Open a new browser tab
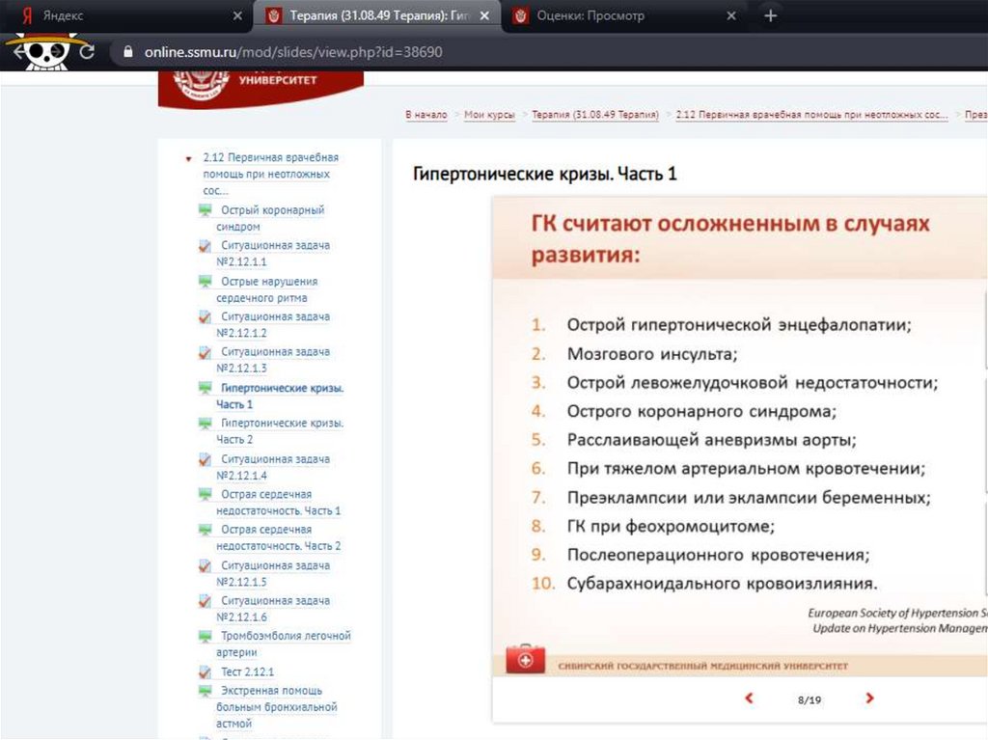Image resolution: width=988 pixels, height=740 pixels. [770, 15]
